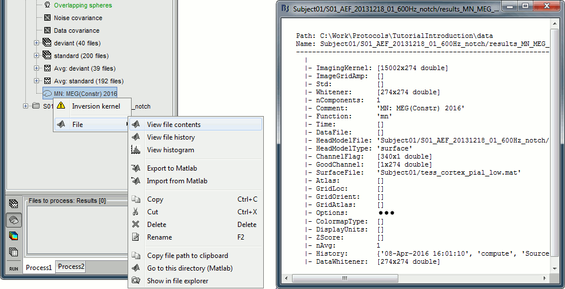
Task: Select the sources results type icon
Action: click(x=13, y=220)
